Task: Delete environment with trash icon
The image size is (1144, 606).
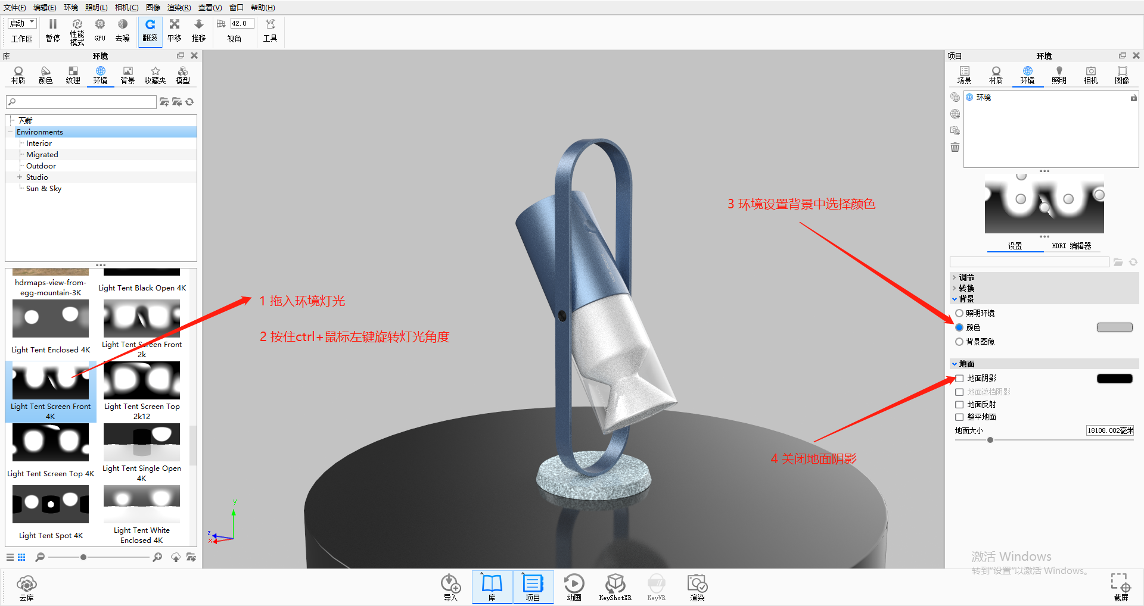Action: 955,147
